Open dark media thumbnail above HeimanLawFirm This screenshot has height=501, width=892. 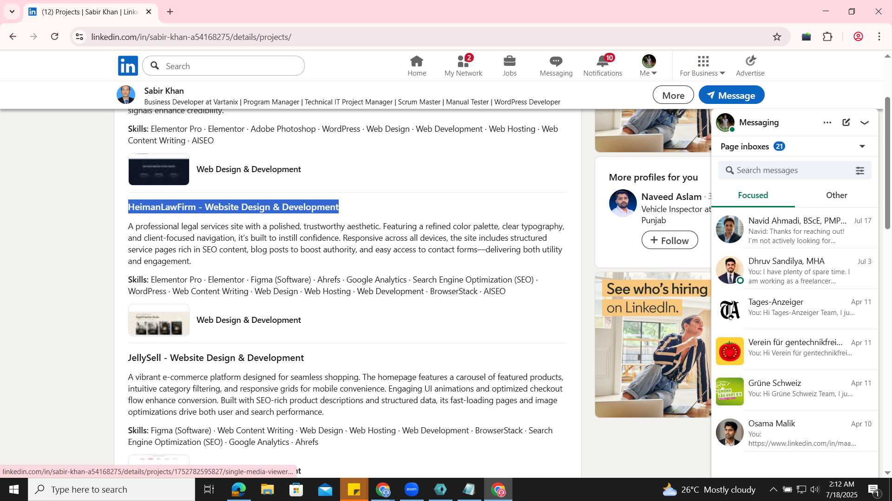(x=159, y=169)
